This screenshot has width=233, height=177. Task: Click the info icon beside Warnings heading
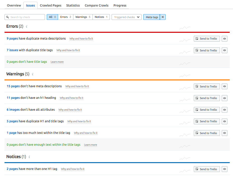32,74
